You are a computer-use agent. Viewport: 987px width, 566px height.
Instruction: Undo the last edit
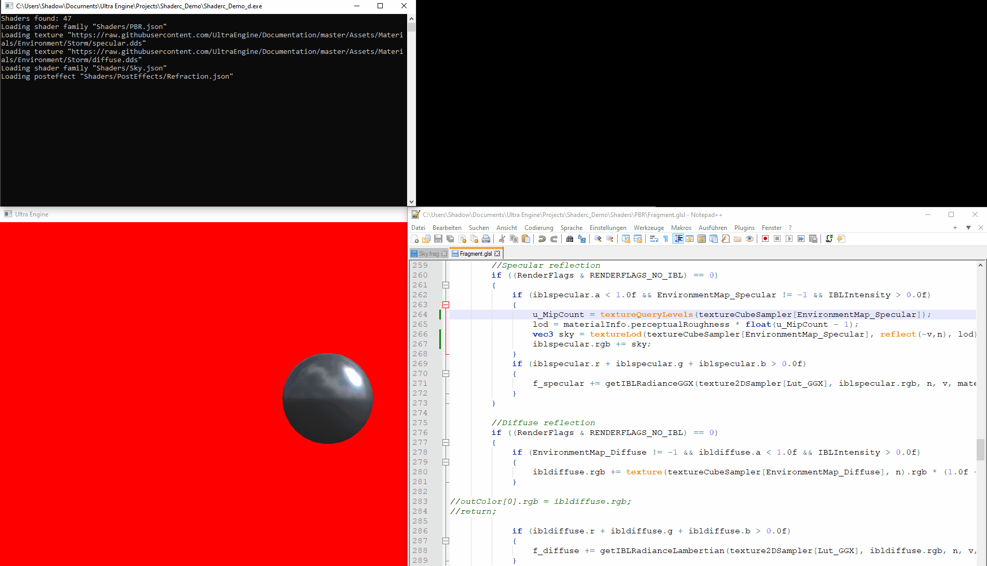[x=542, y=239]
